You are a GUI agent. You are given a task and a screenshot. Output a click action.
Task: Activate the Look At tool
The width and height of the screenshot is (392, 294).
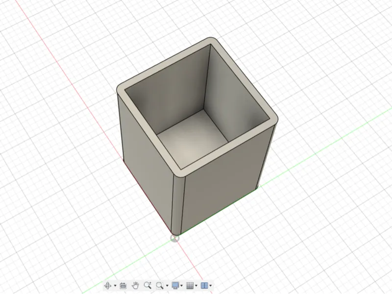[123, 286]
